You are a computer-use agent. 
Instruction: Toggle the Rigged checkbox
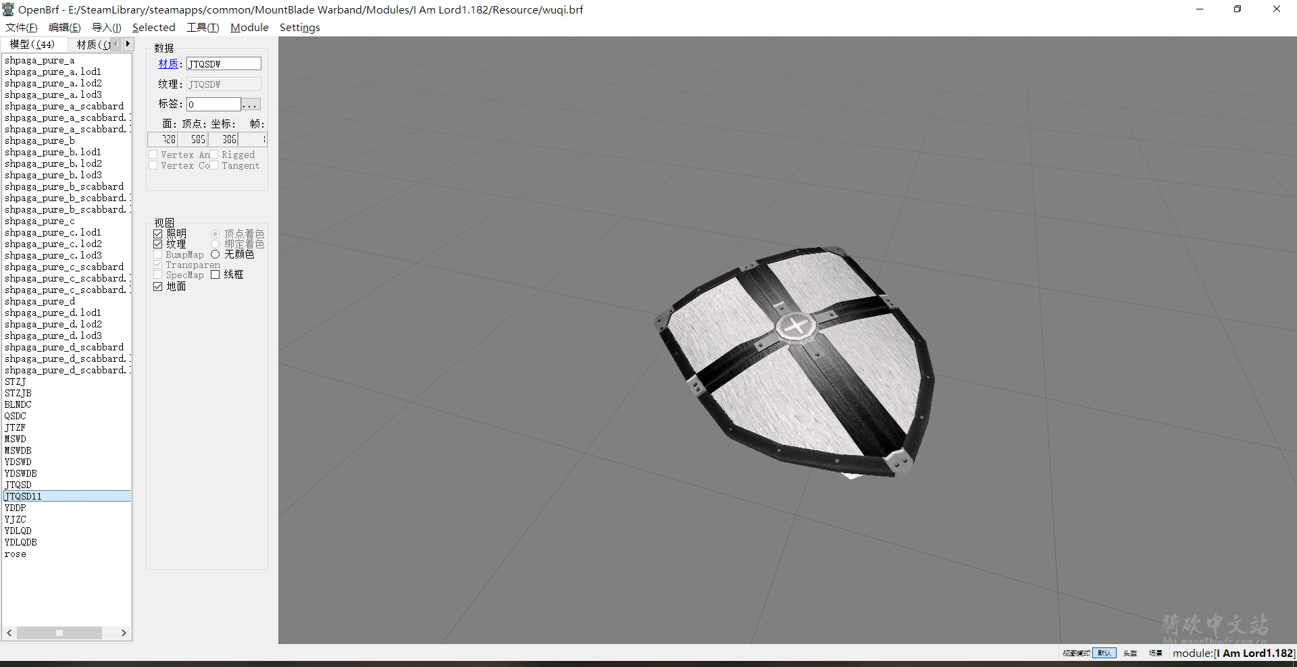coord(214,155)
